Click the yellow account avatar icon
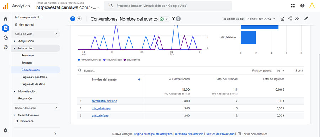The image size is (320, 137). point(312,6)
